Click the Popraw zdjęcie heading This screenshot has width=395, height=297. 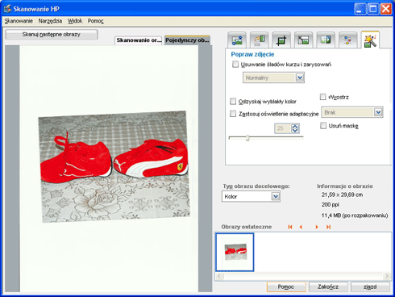(252, 54)
